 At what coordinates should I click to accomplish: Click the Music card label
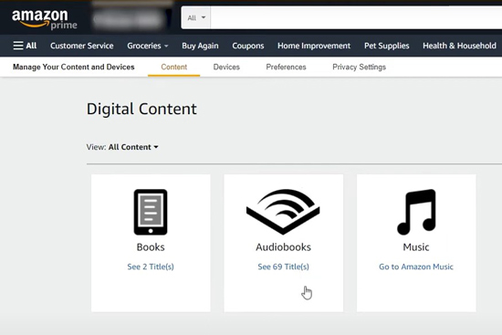416,247
